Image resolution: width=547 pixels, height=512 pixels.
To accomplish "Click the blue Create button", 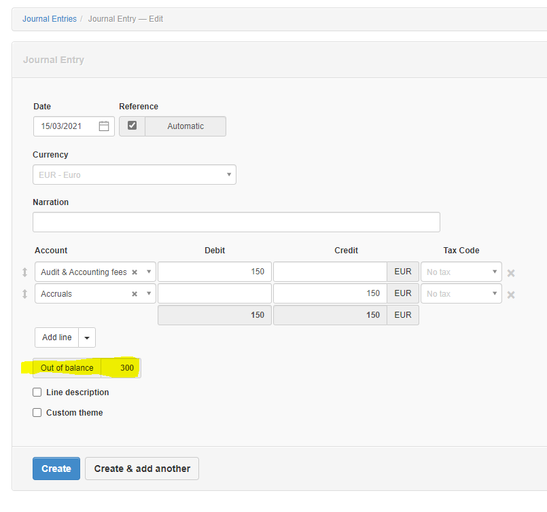I will tap(56, 469).
